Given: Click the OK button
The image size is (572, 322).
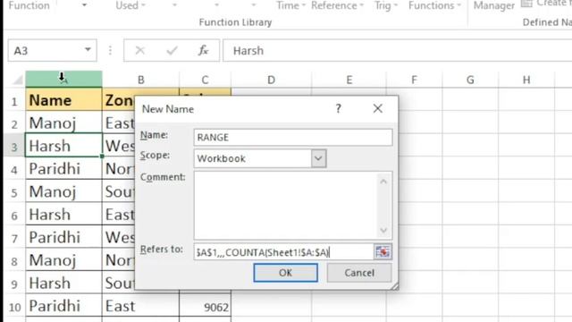Looking at the screenshot, I should point(286,273).
